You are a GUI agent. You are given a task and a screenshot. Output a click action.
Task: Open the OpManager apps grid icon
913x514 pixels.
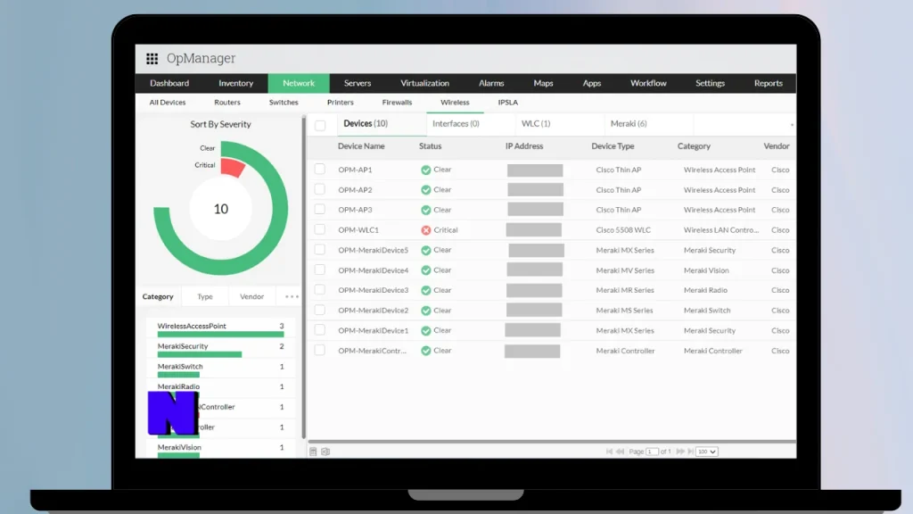click(x=152, y=58)
